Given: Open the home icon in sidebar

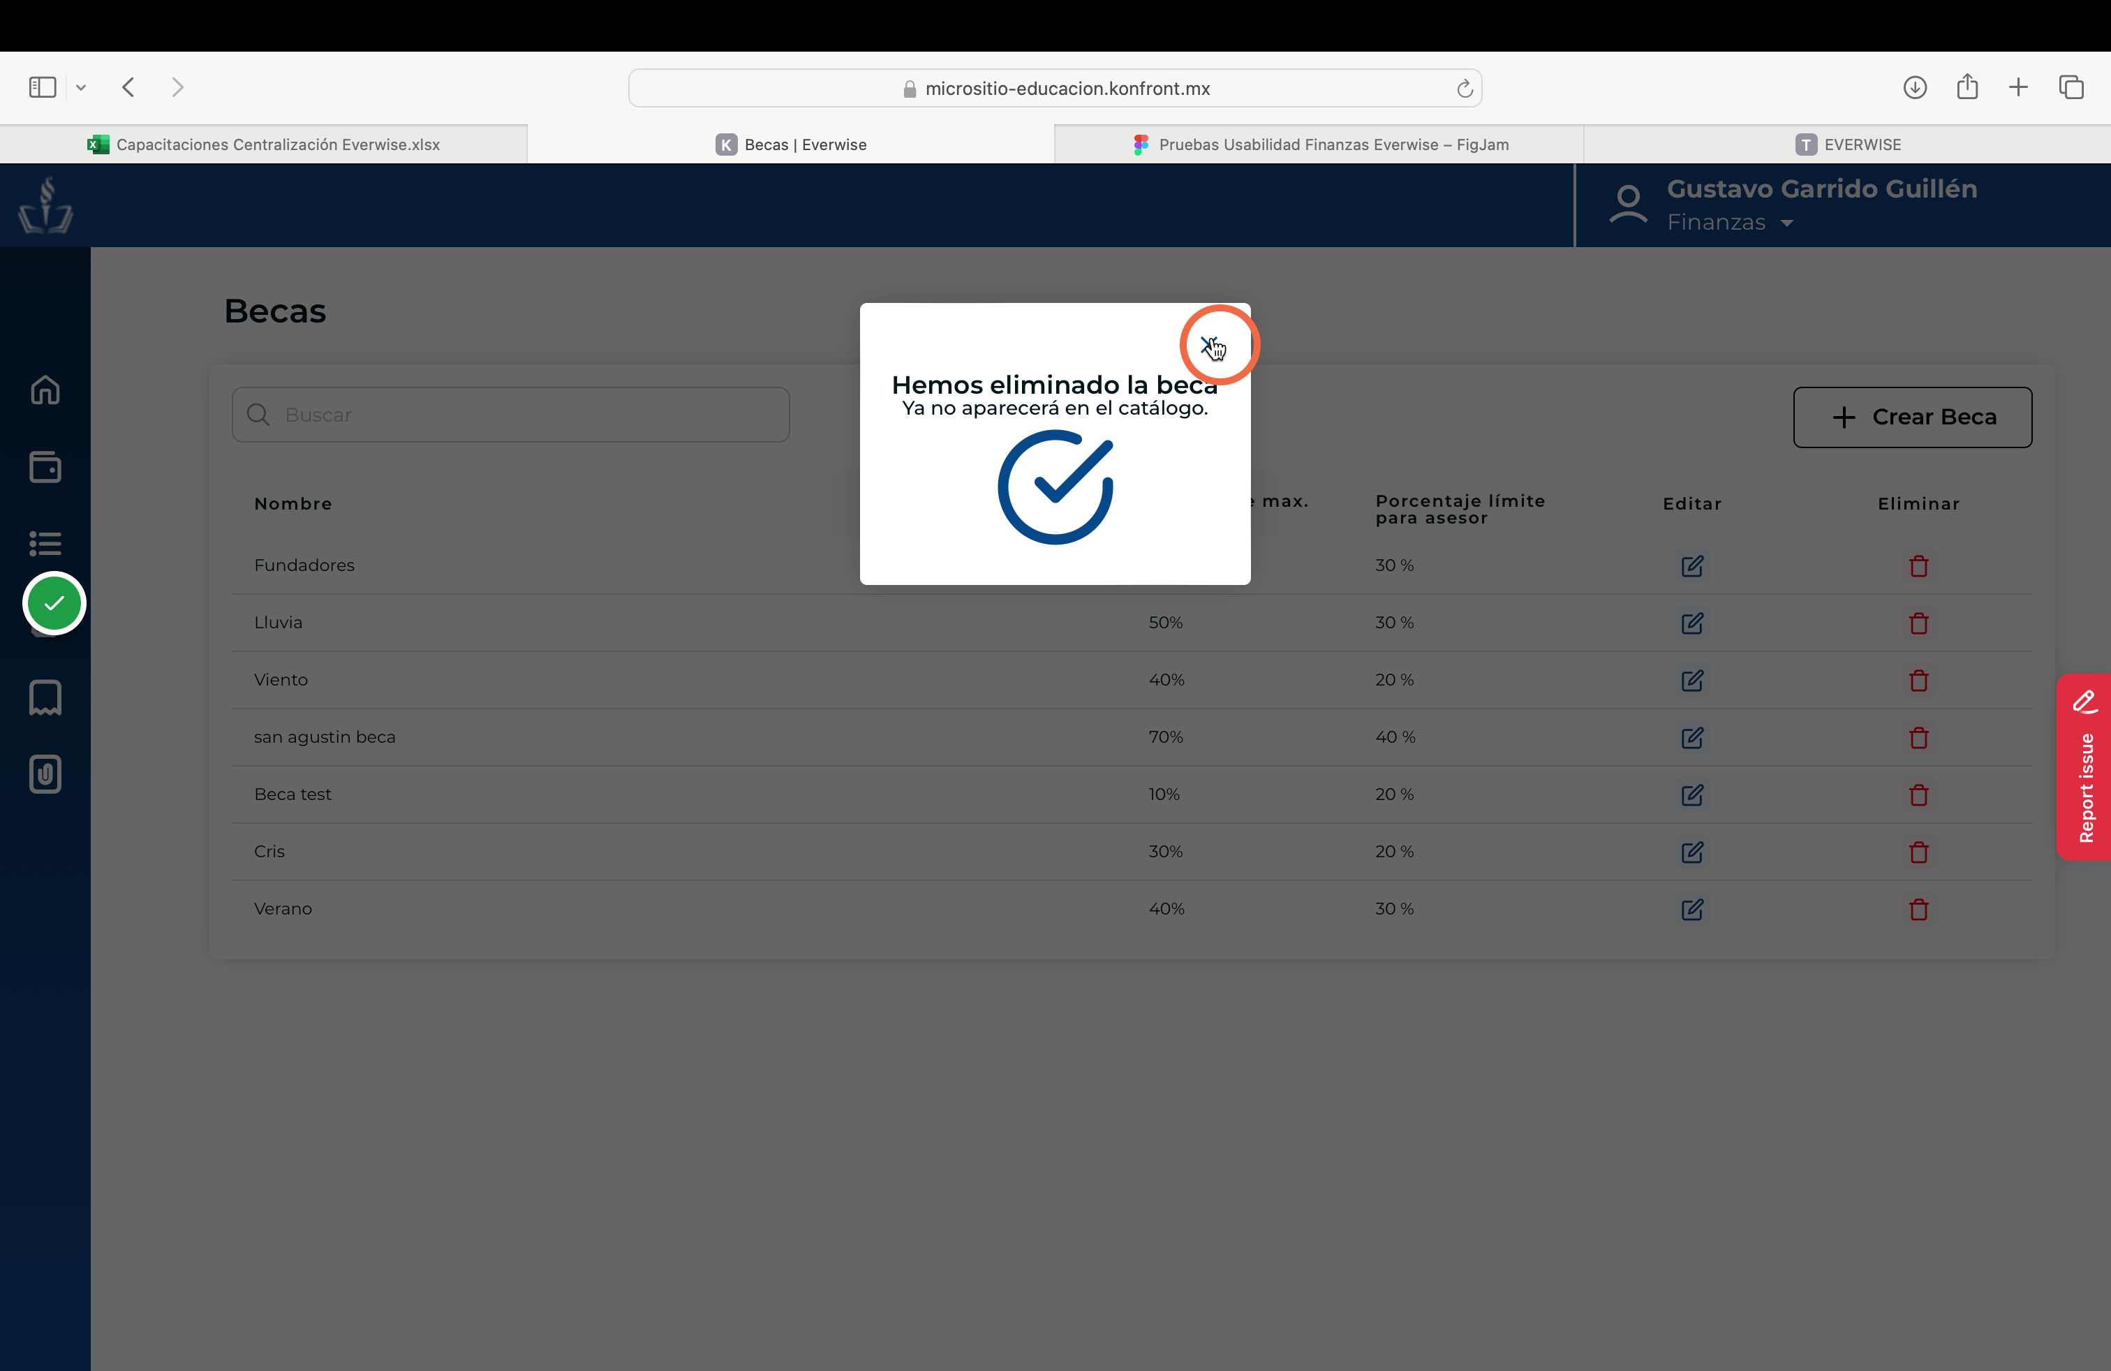Looking at the screenshot, I should 45,390.
